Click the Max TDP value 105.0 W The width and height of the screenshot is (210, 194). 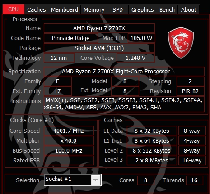(x=141, y=38)
